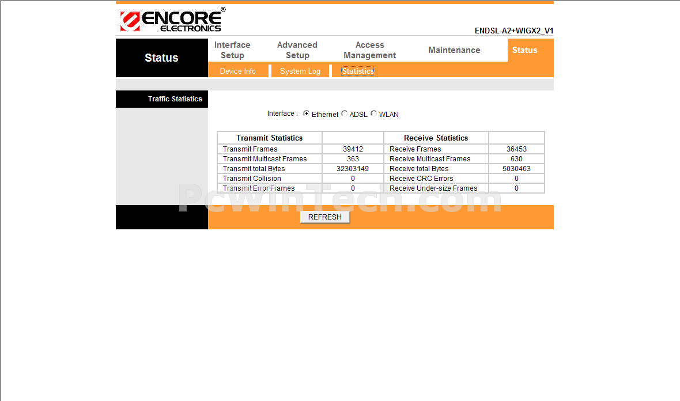Screen dimensions: 680x401
Task: Click the Interface : label
Action: [282, 113]
